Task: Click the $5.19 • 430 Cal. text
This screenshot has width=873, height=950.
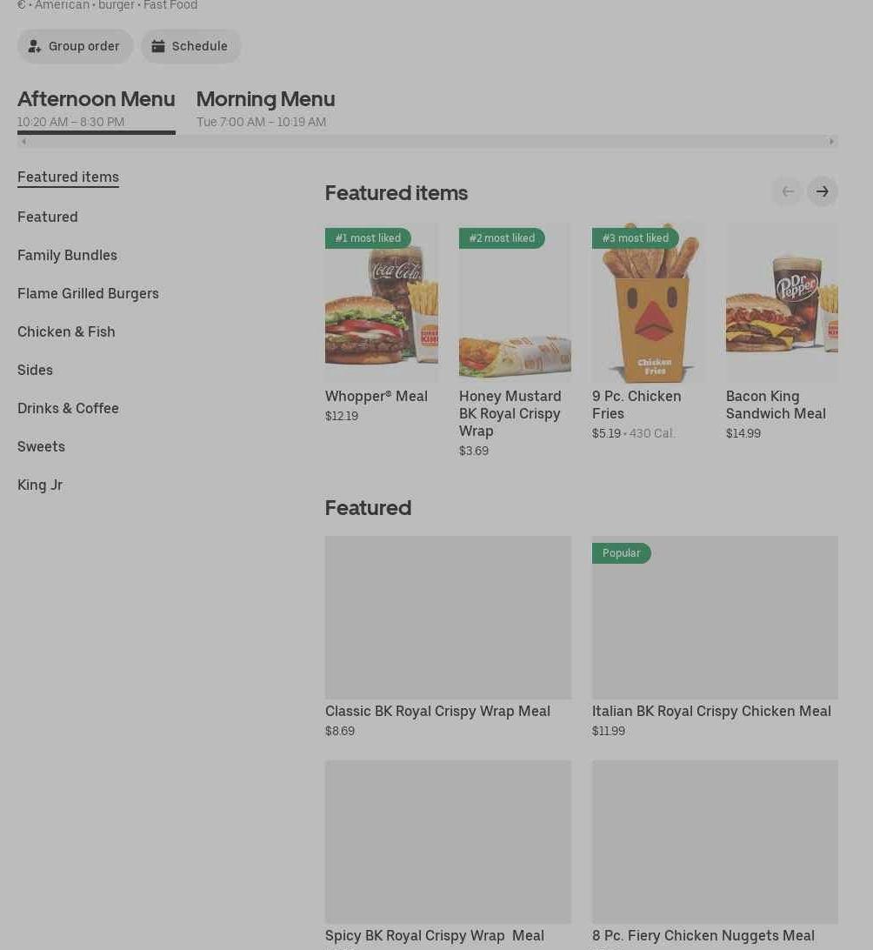Action: tap(633, 433)
